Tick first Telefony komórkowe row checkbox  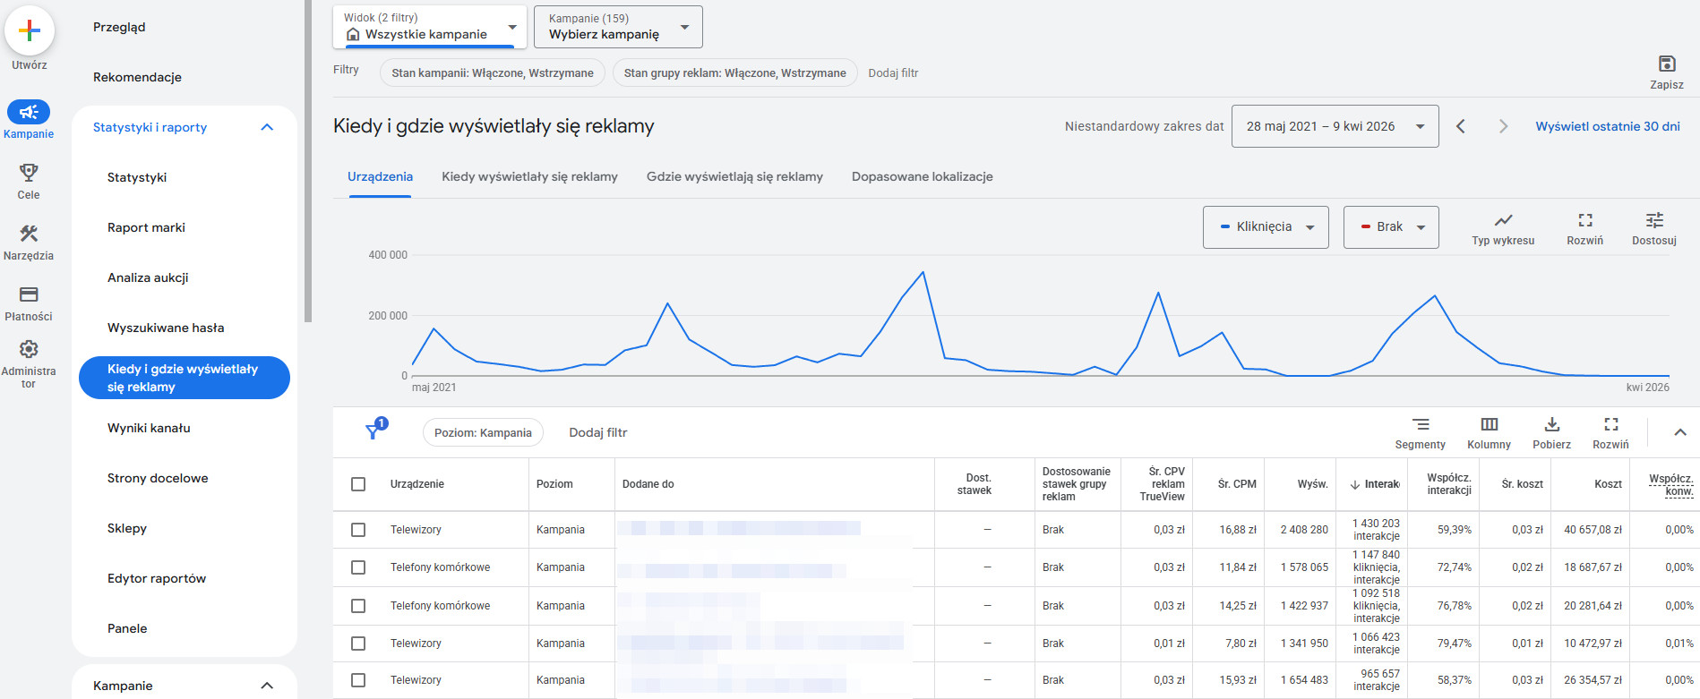pyautogui.click(x=358, y=567)
